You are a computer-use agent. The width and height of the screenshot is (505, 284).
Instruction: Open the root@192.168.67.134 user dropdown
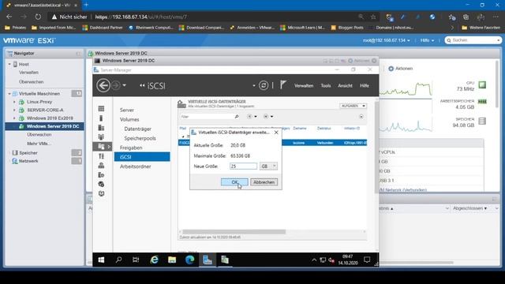point(387,40)
